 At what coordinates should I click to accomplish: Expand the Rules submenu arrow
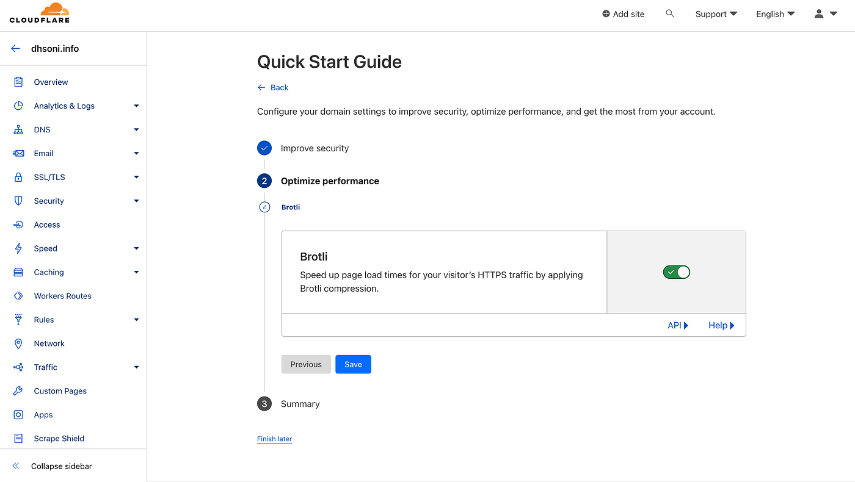[x=136, y=320]
